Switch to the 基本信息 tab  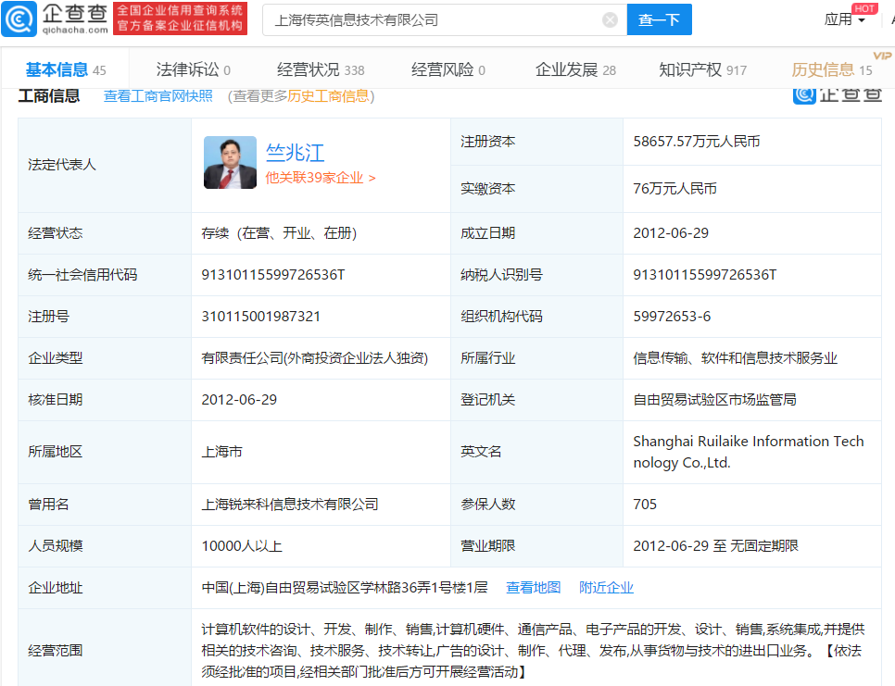tap(65, 69)
